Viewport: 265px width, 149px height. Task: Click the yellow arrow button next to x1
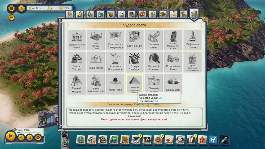coord(30,138)
